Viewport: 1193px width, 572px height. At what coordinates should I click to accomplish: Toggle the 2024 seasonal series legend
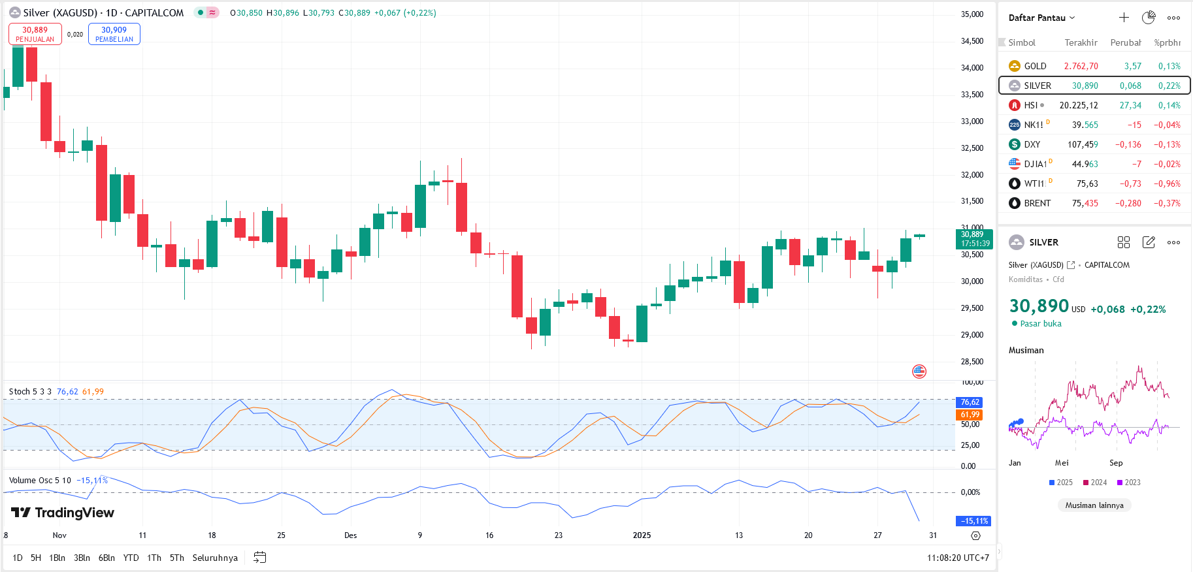tap(1094, 483)
